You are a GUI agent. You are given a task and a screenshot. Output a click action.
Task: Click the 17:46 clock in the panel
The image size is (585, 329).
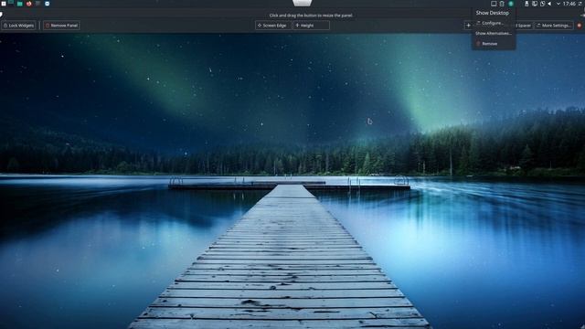[569, 4]
